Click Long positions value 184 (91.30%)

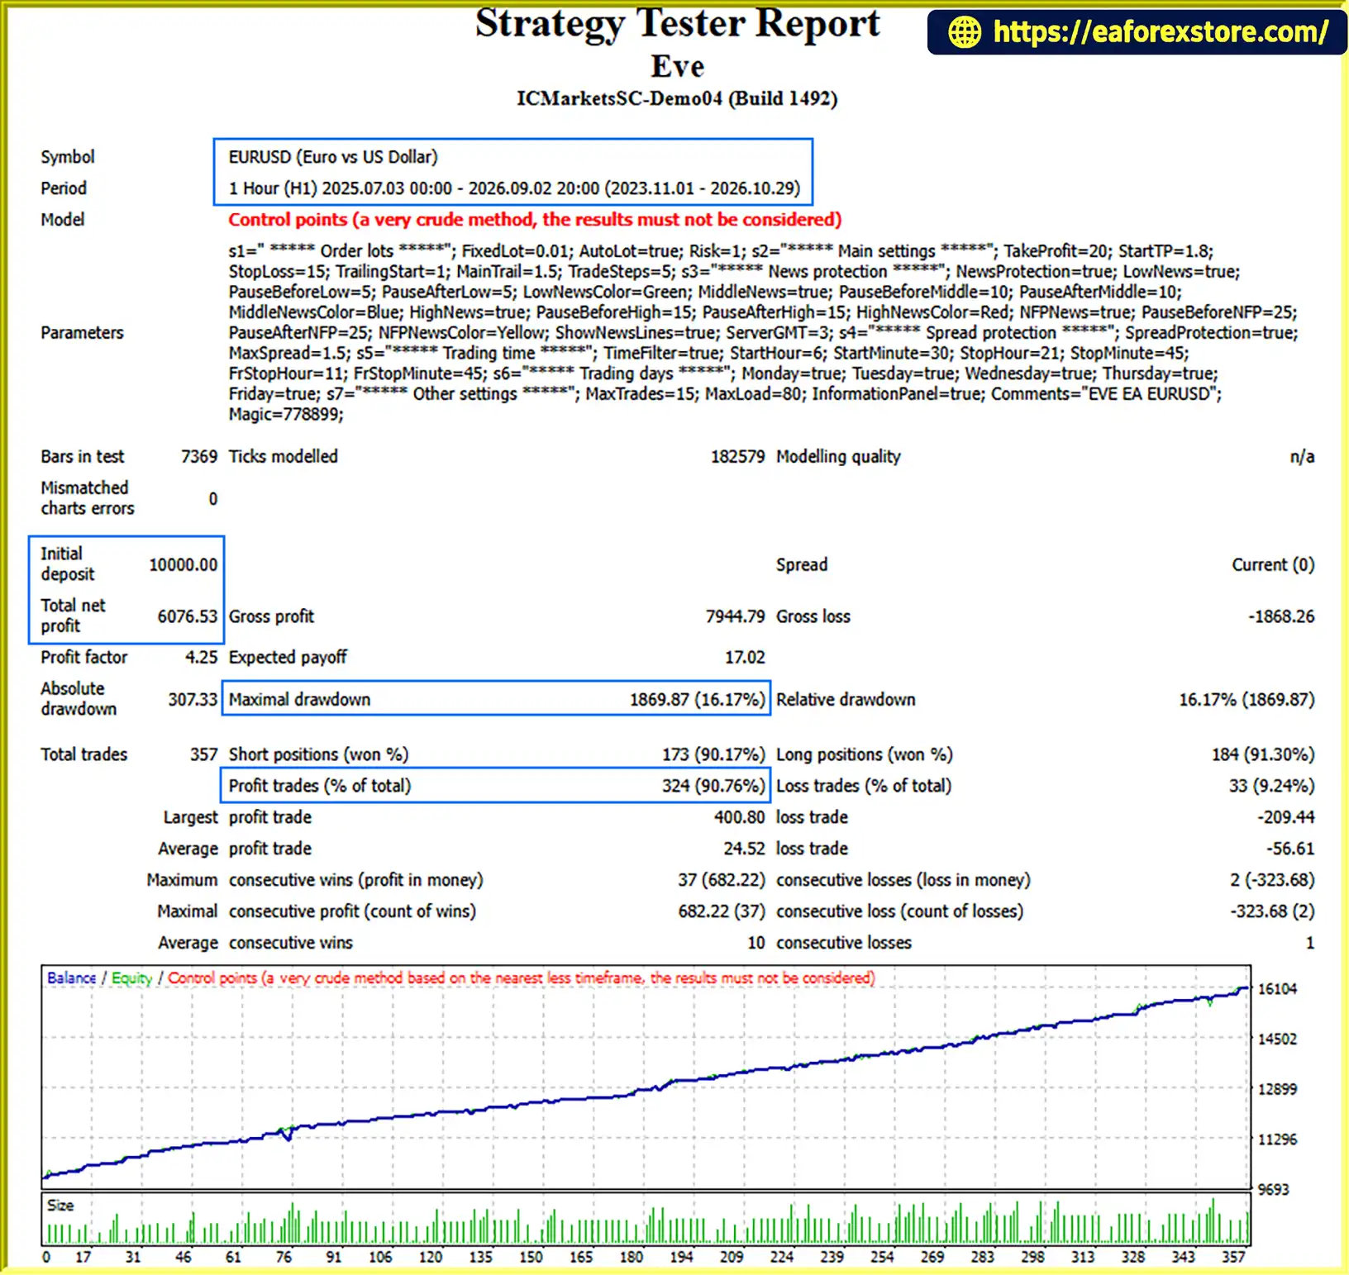[x=1263, y=754]
